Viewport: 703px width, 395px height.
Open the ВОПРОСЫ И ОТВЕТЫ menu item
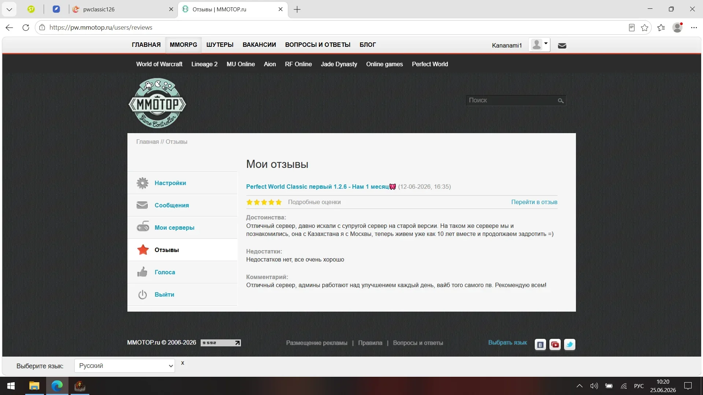pos(318,45)
